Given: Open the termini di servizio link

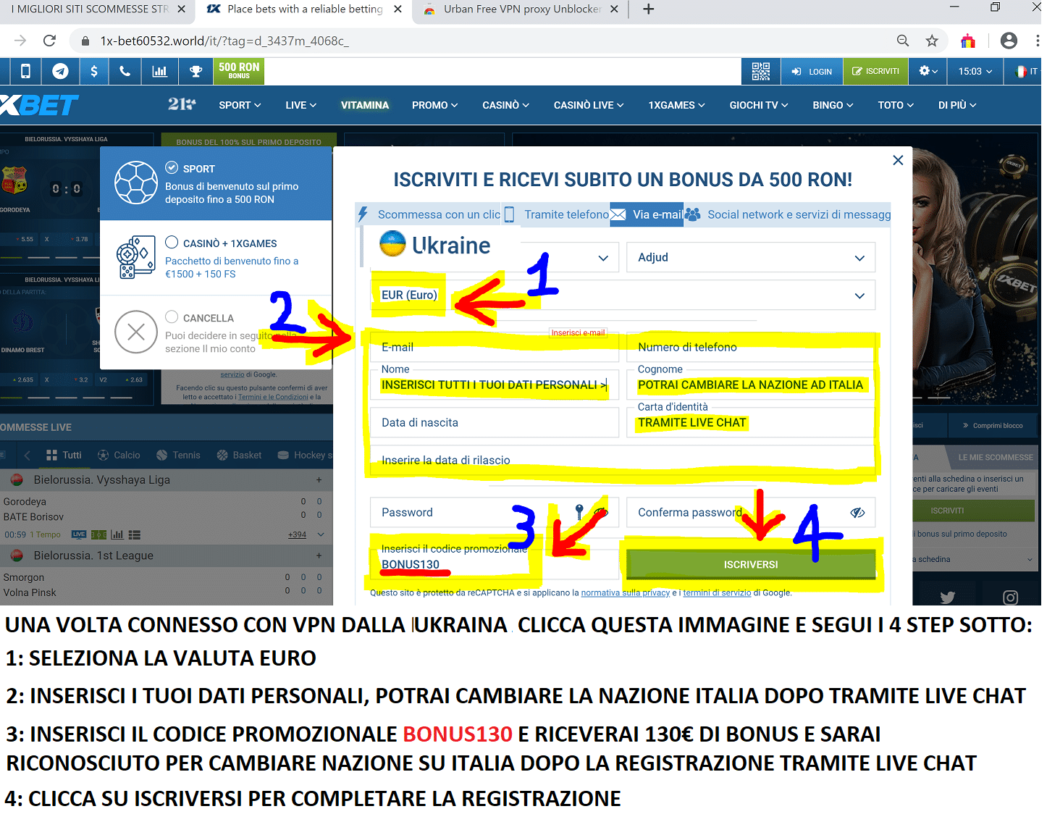Looking at the screenshot, I should click(x=717, y=592).
